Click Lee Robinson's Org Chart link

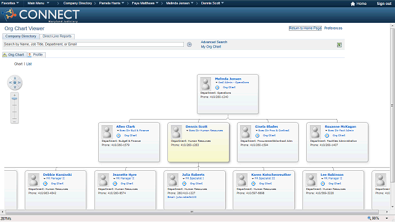point(335,184)
